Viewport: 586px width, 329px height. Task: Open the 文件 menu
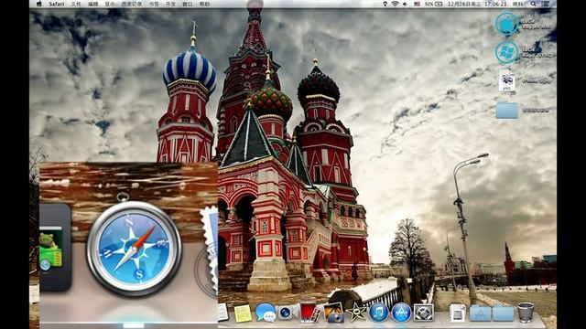[76, 4]
